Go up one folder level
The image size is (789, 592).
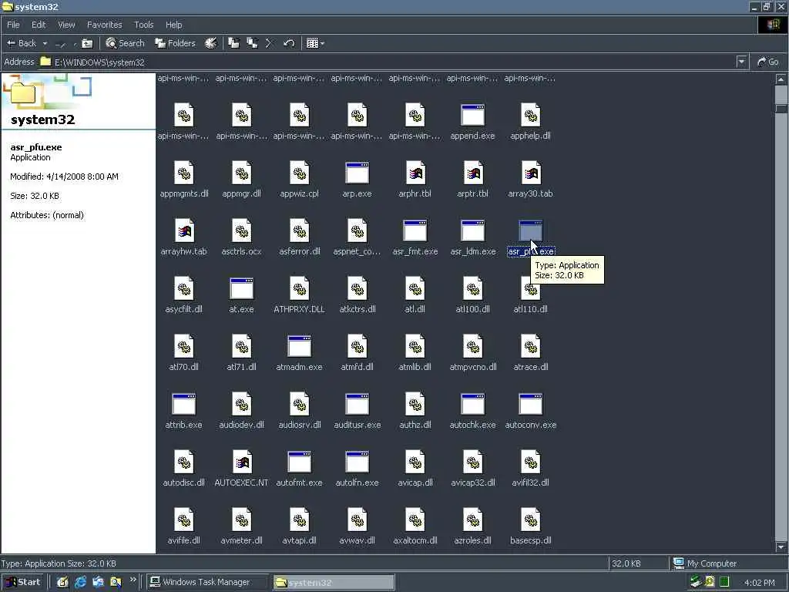point(88,43)
